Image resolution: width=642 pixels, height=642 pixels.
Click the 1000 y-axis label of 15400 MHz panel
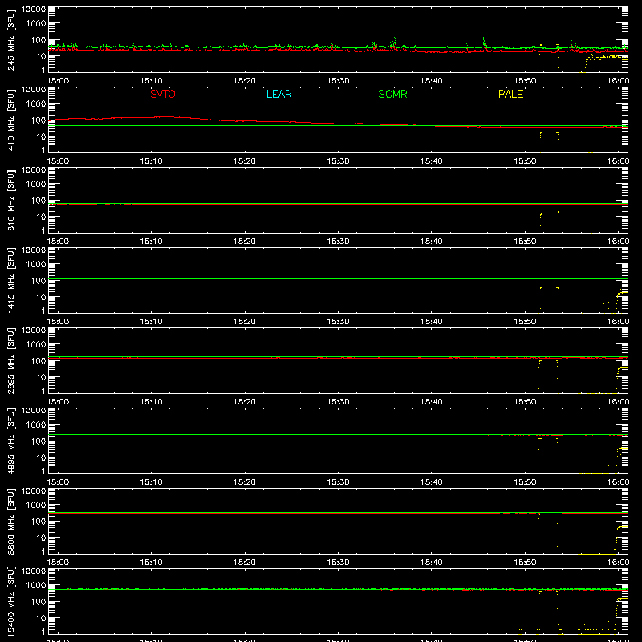36,586
